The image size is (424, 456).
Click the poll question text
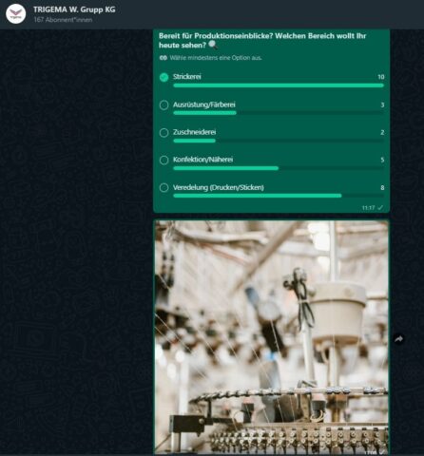(262, 41)
